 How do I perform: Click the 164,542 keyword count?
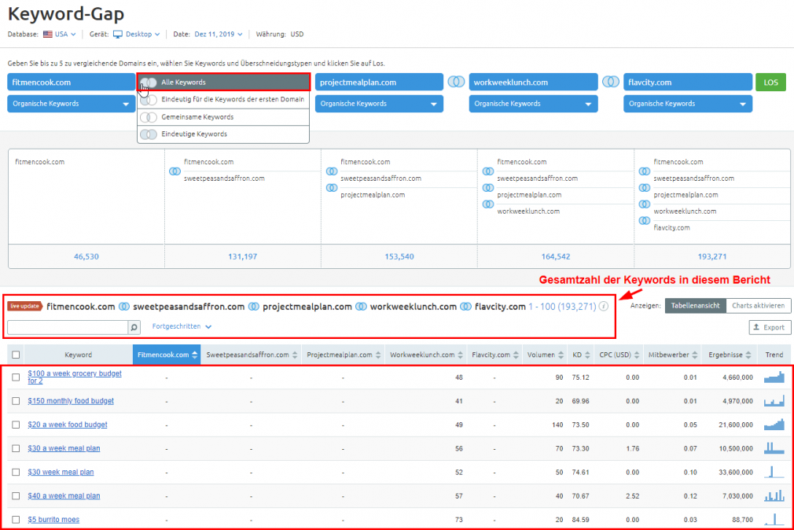[556, 256]
